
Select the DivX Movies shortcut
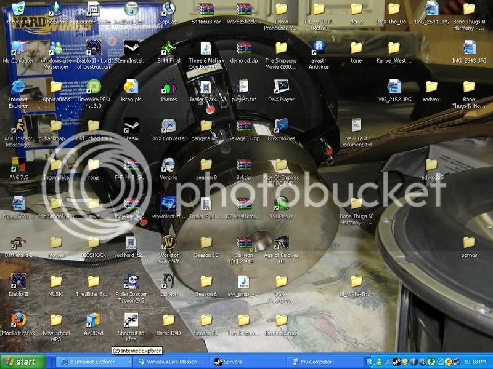(x=281, y=125)
